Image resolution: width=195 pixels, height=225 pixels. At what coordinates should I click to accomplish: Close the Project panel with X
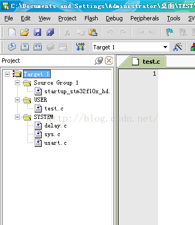pos(109,61)
